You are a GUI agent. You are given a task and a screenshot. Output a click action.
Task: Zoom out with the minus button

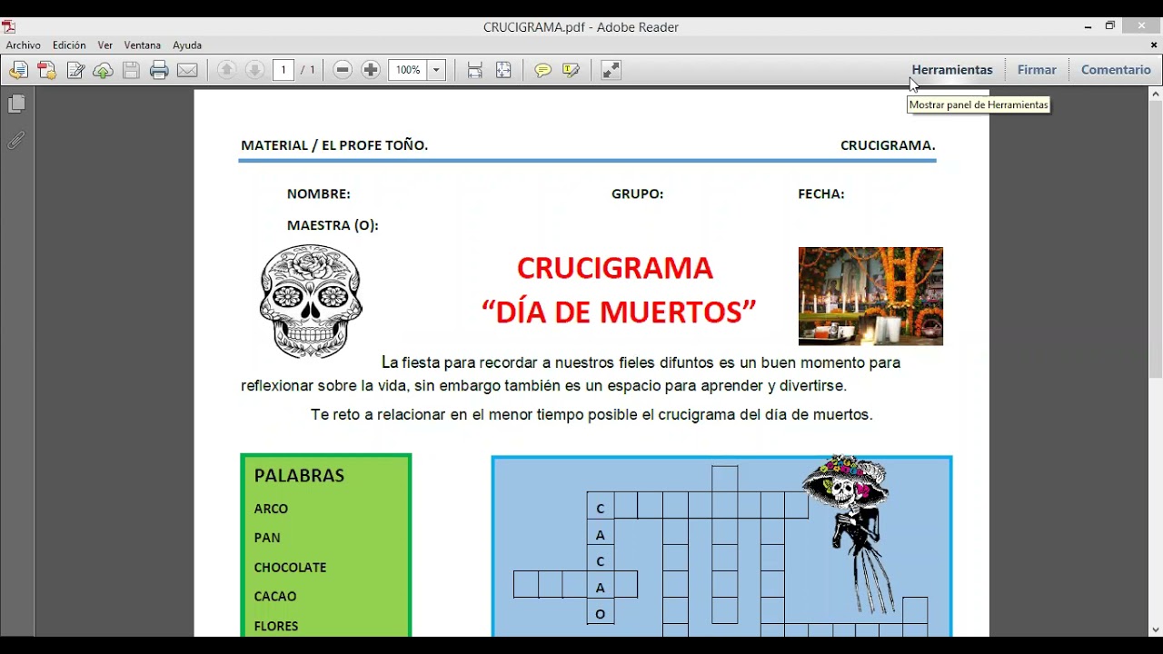point(343,70)
